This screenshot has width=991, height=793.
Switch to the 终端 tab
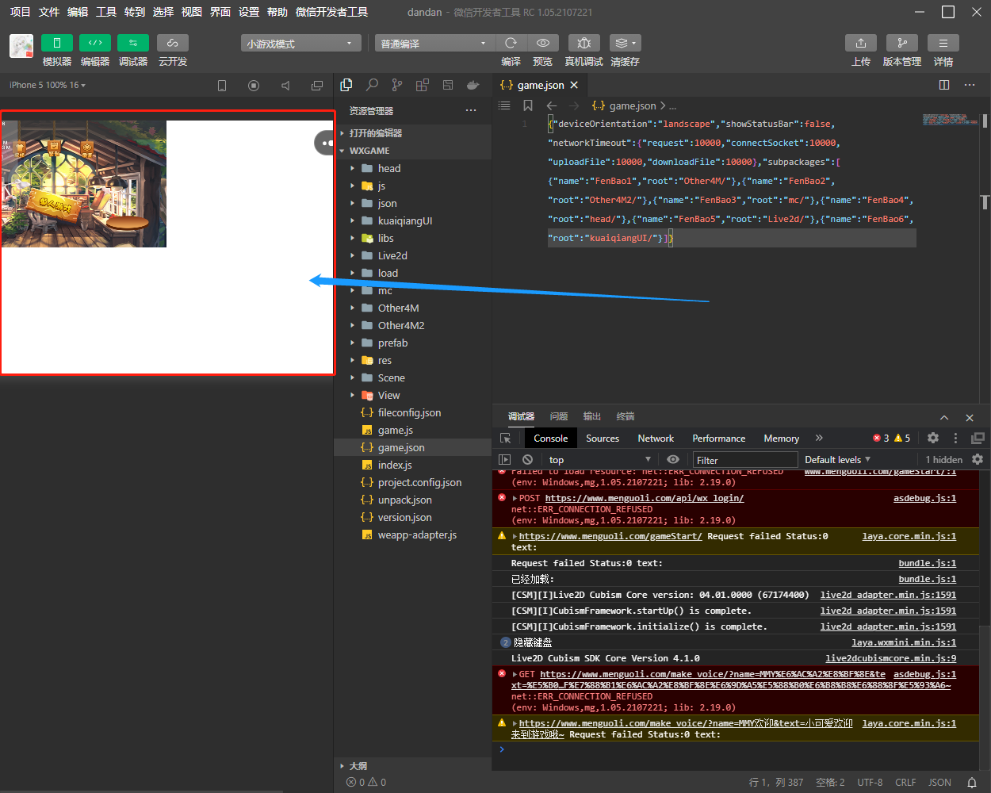tap(626, 416)
